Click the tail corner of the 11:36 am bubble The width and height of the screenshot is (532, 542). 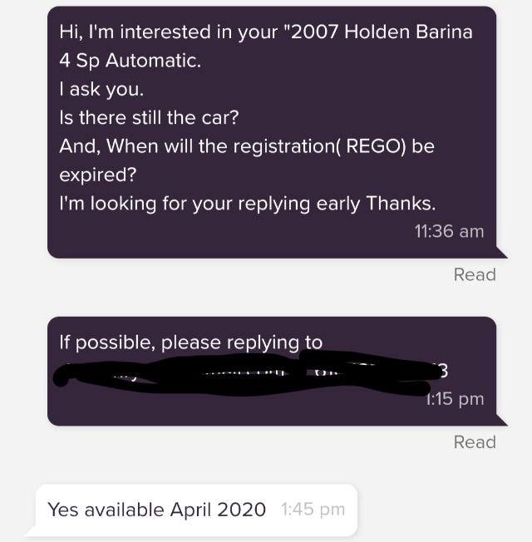click(x=501, y=253)
